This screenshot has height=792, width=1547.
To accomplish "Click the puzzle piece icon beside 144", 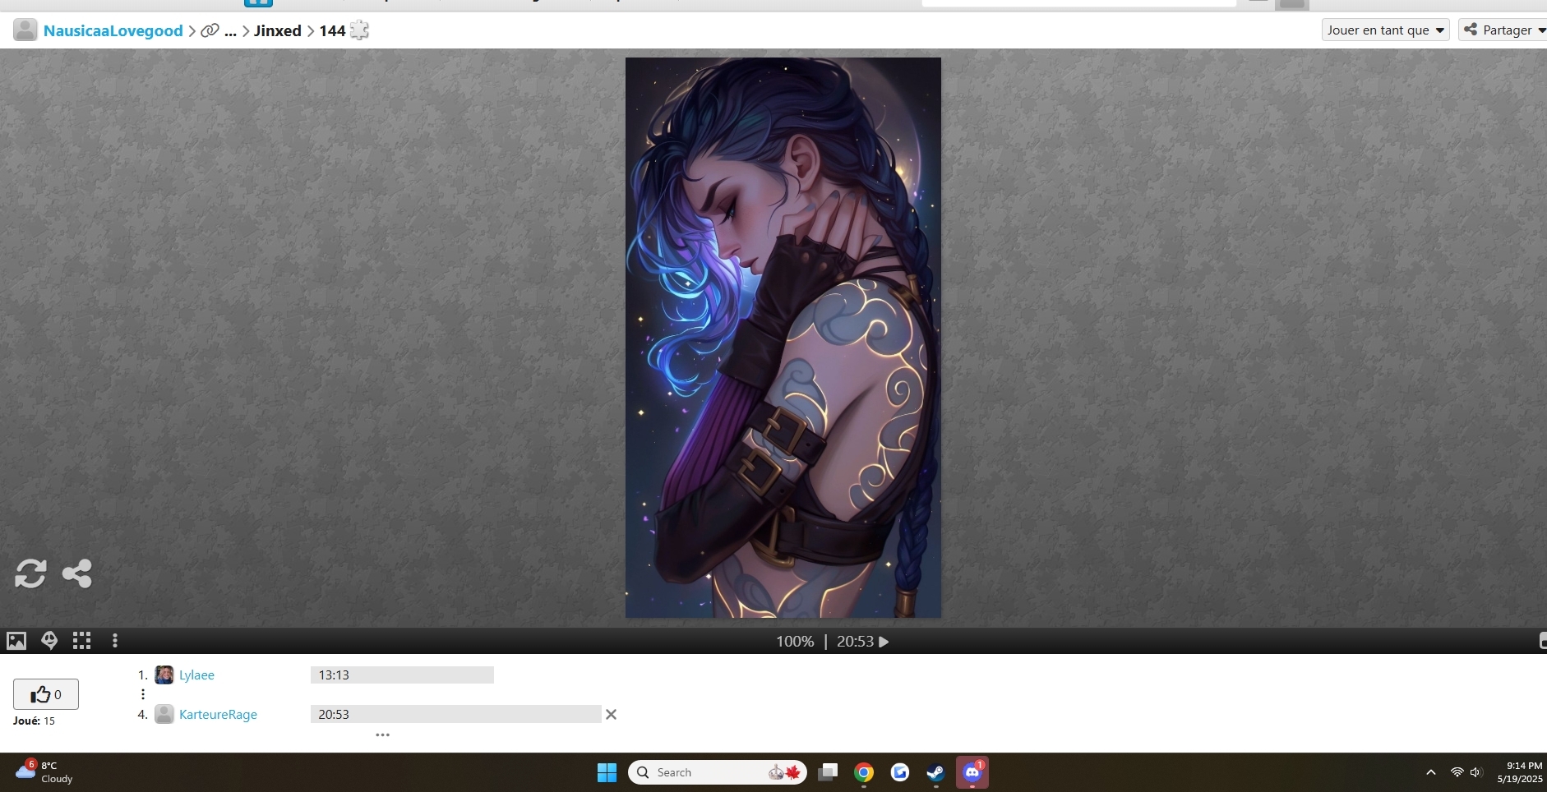I will pos(360,30).
